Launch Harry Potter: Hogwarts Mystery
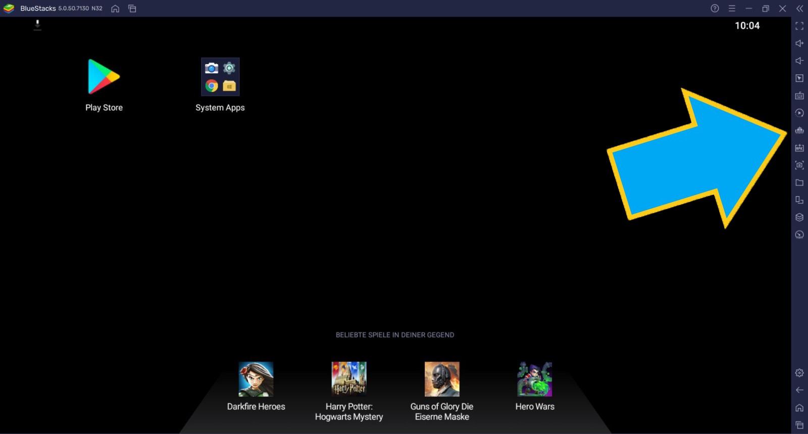 click(349, 379)
